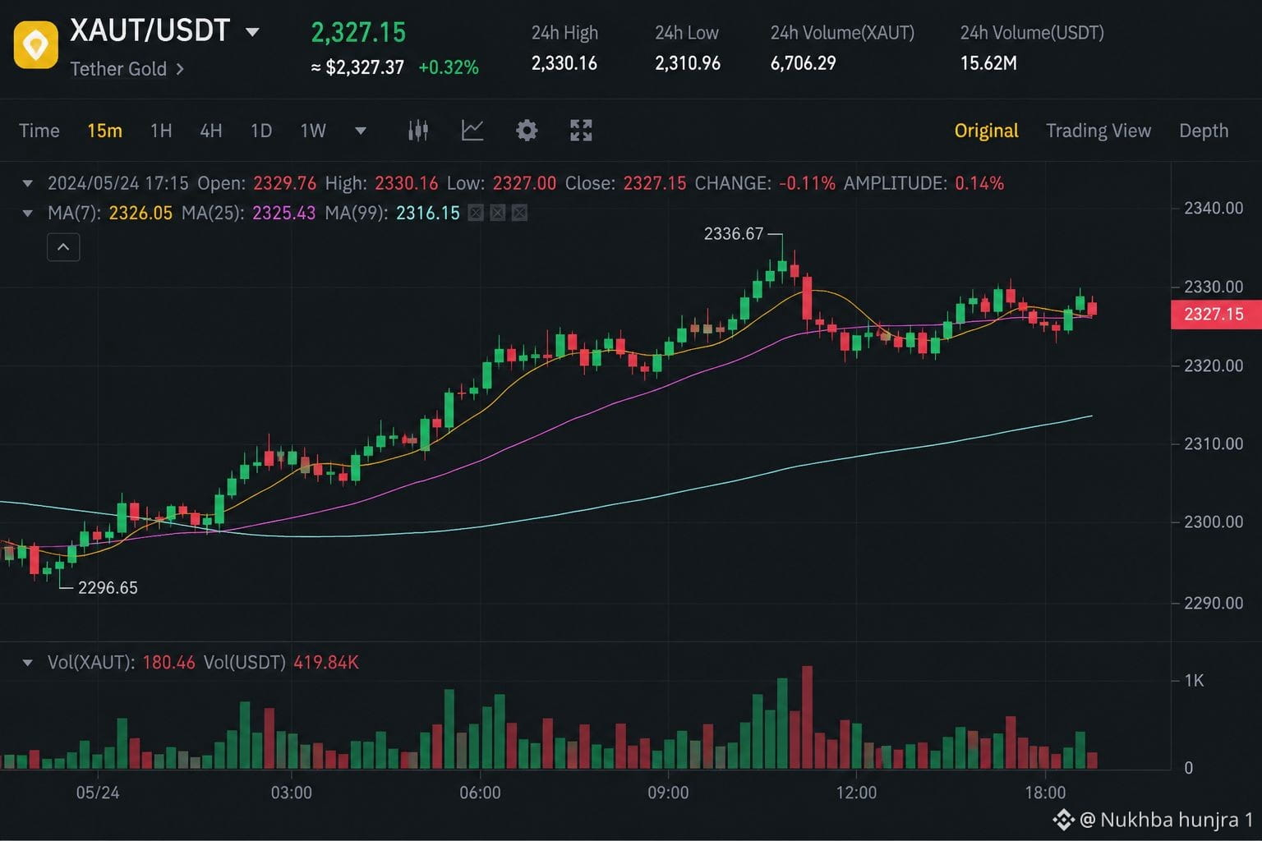Open the candlestick chart style icon
The image size is (1262, 841).
point(418,130)
